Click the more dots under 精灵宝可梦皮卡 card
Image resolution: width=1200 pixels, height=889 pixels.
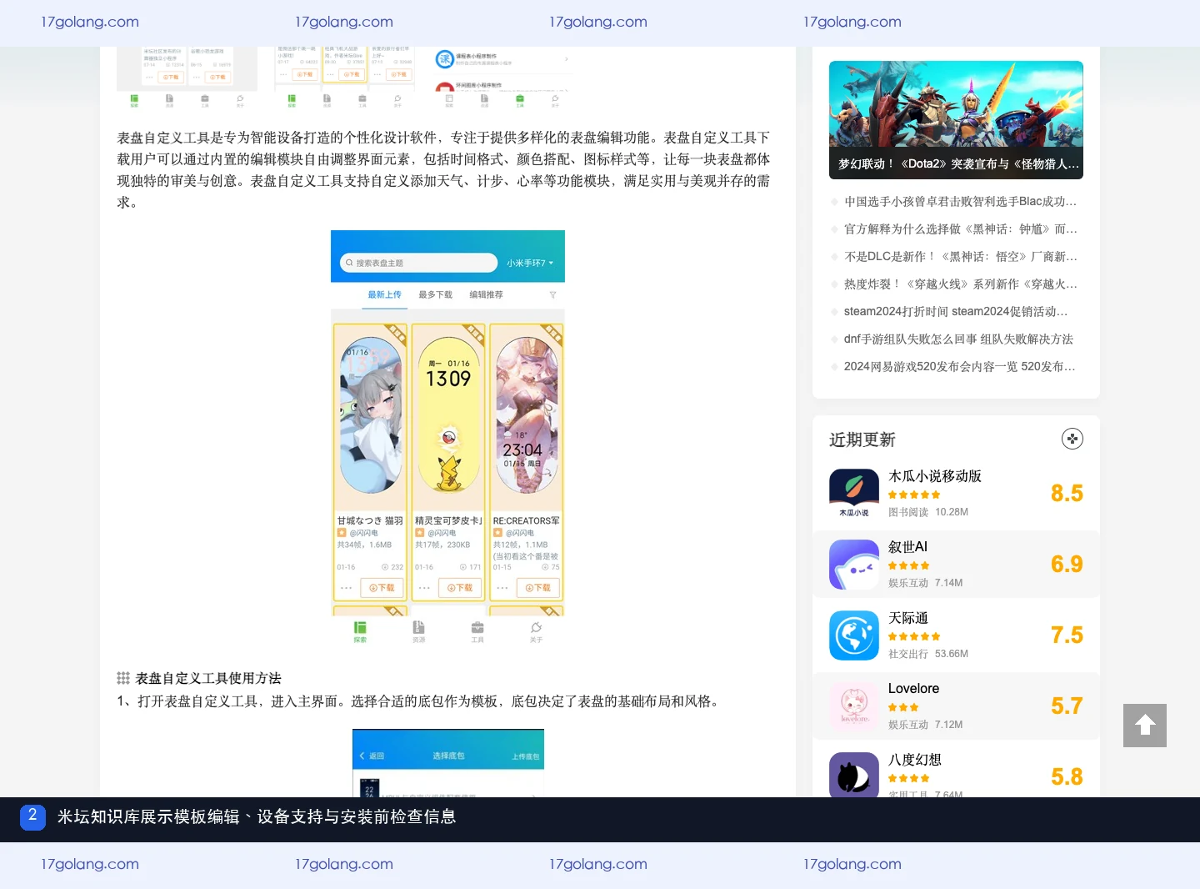424,588
